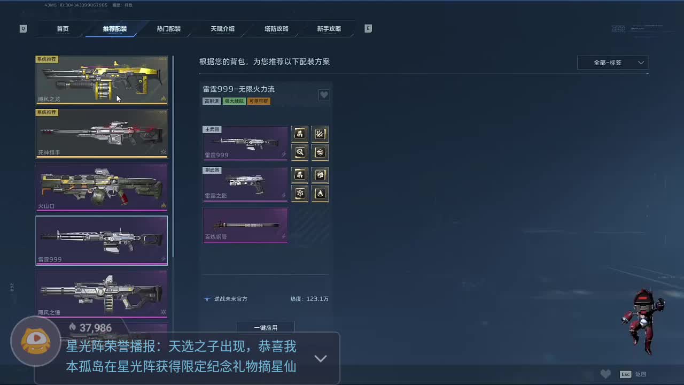Click the flame skill icon beside 雷霆之影

[x=320, y=194]
